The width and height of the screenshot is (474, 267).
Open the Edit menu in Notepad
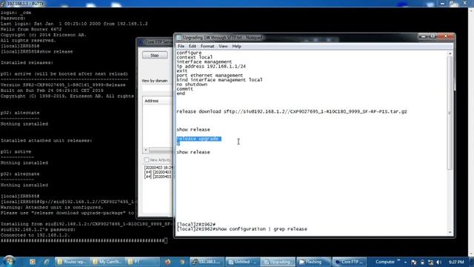[193, 46]
